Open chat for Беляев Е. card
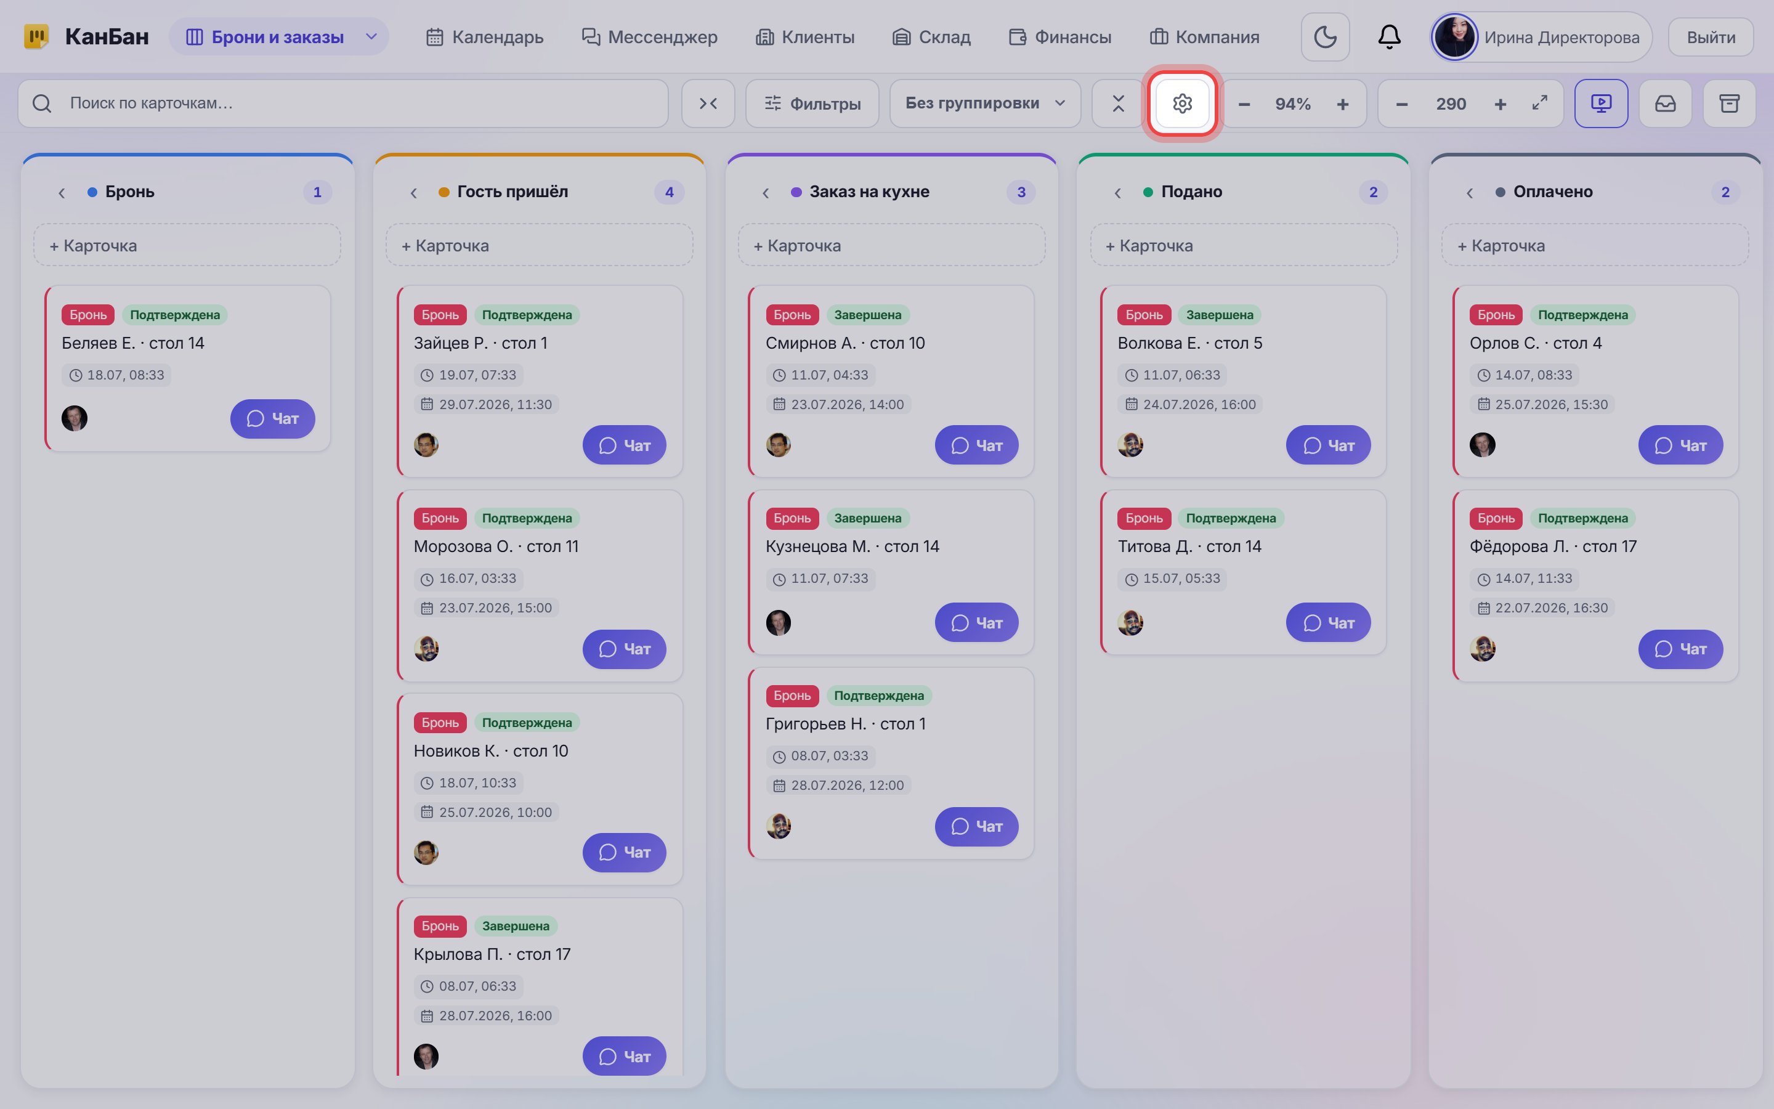 pos(273,419)
